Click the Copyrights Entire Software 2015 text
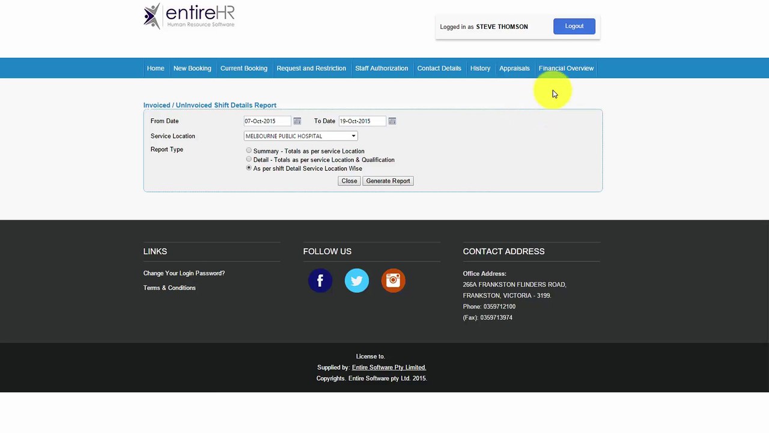769x433 pixels. coord(371,378)
